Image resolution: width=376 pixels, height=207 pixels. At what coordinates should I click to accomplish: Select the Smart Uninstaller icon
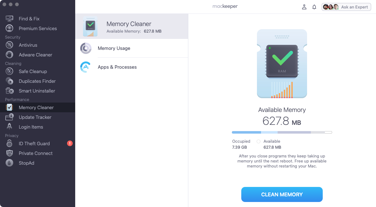tap(9, 91)
